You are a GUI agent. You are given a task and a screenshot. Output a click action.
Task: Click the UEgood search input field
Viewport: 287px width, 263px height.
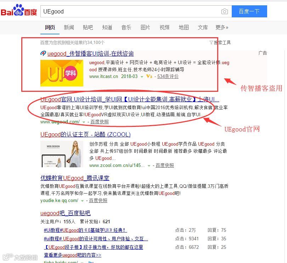(x=131, y=11)
